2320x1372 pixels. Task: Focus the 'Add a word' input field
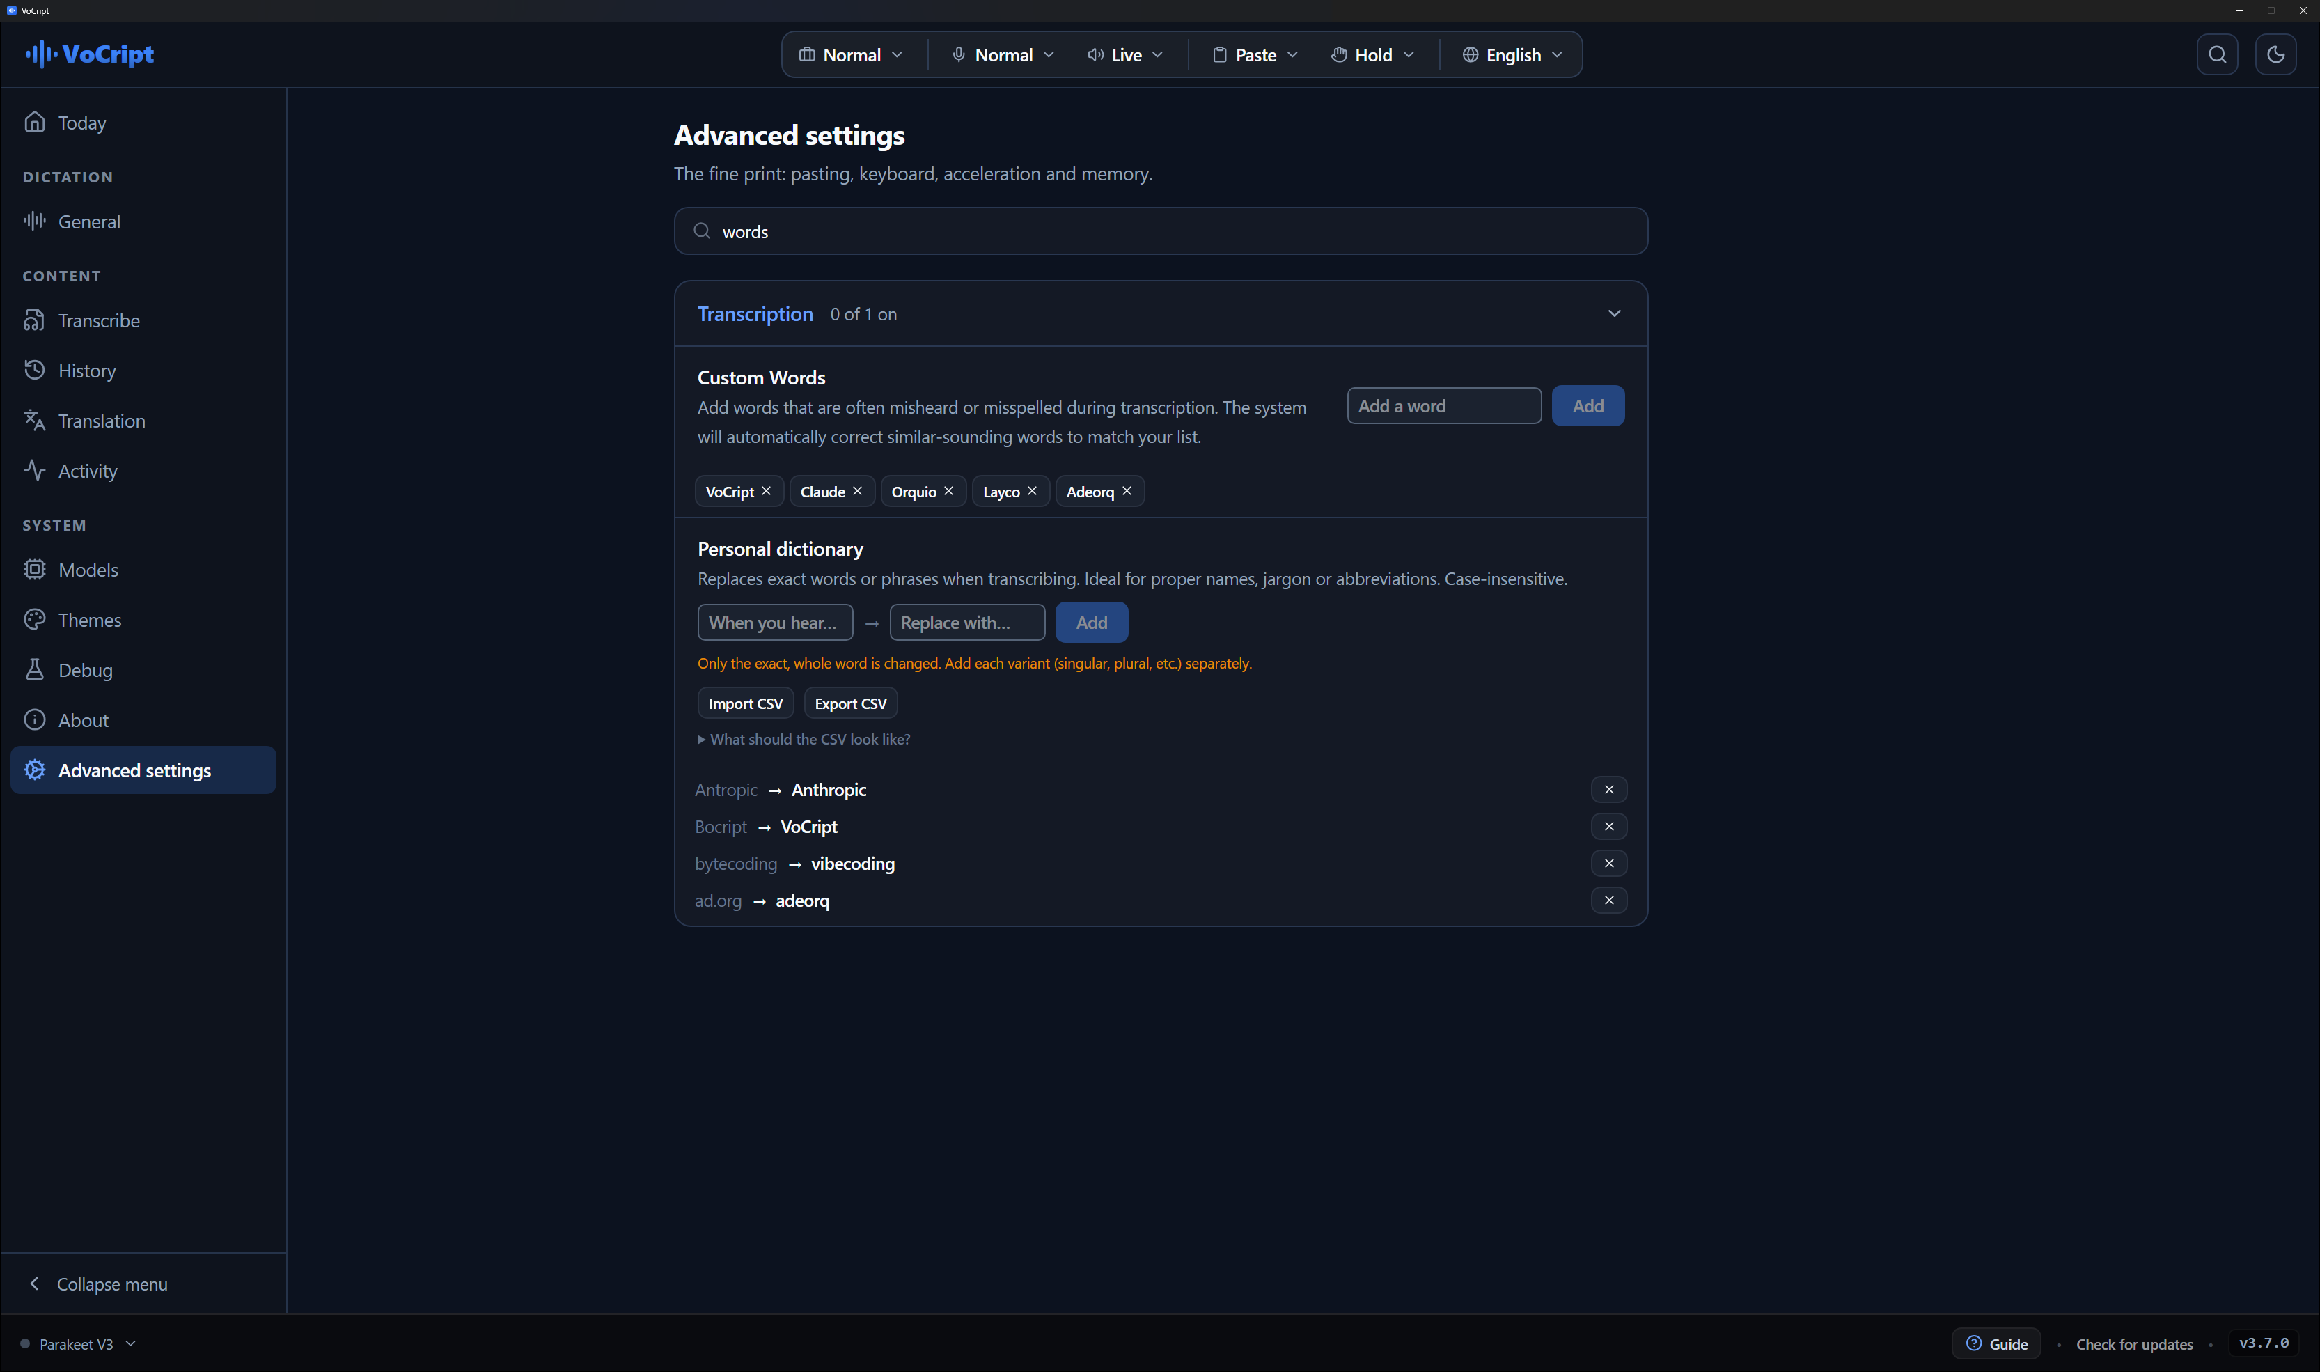pyautogui.click(x=1444, y=406)
